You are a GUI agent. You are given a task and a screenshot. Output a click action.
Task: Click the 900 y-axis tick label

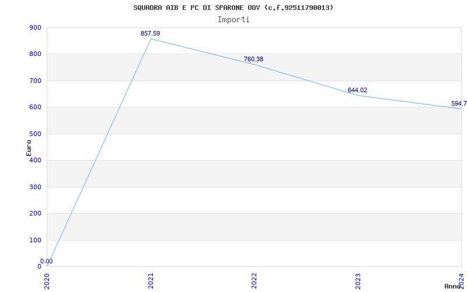[x=35, y=27]
